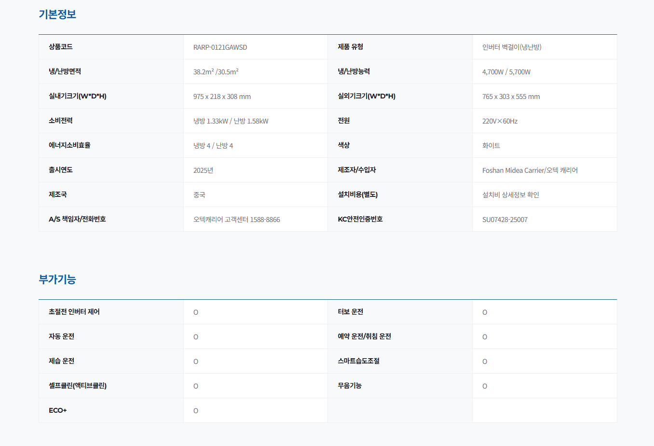Screen dimensions: 654x446
Task: Select outdoor unit size 765 x 303 x 555 mm
Action: 511,97
